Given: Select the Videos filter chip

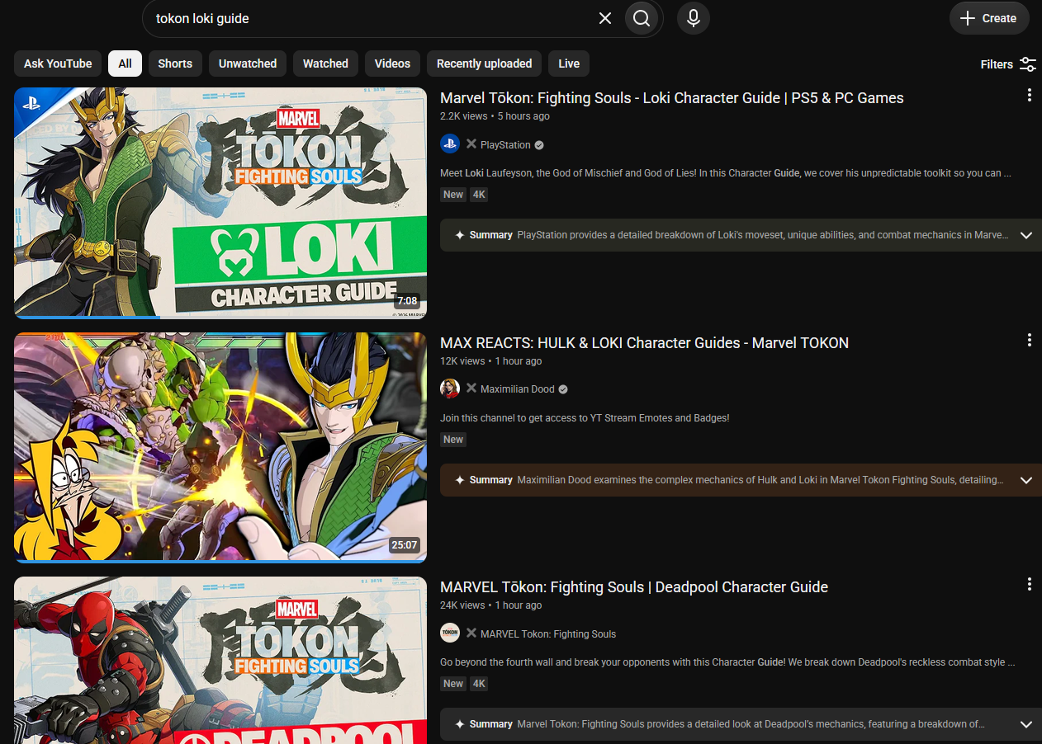Looking at the screenshot, I should pyautogui.click(x=392, y=64).
